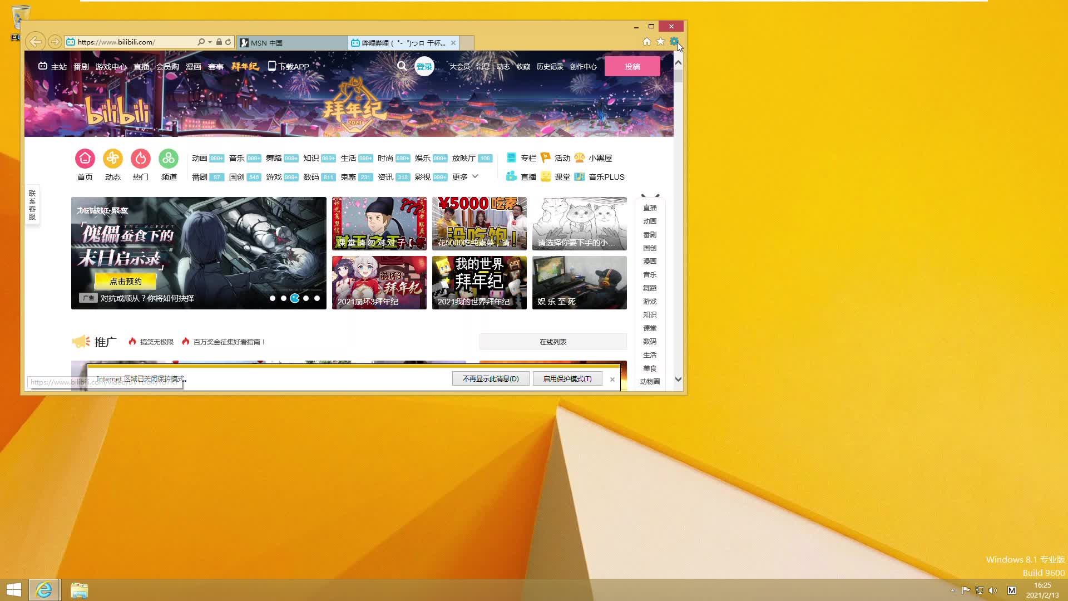Refresh the page with reload icon
The height and width of the screenshot is (601, 1068).
tap(228, 42)
